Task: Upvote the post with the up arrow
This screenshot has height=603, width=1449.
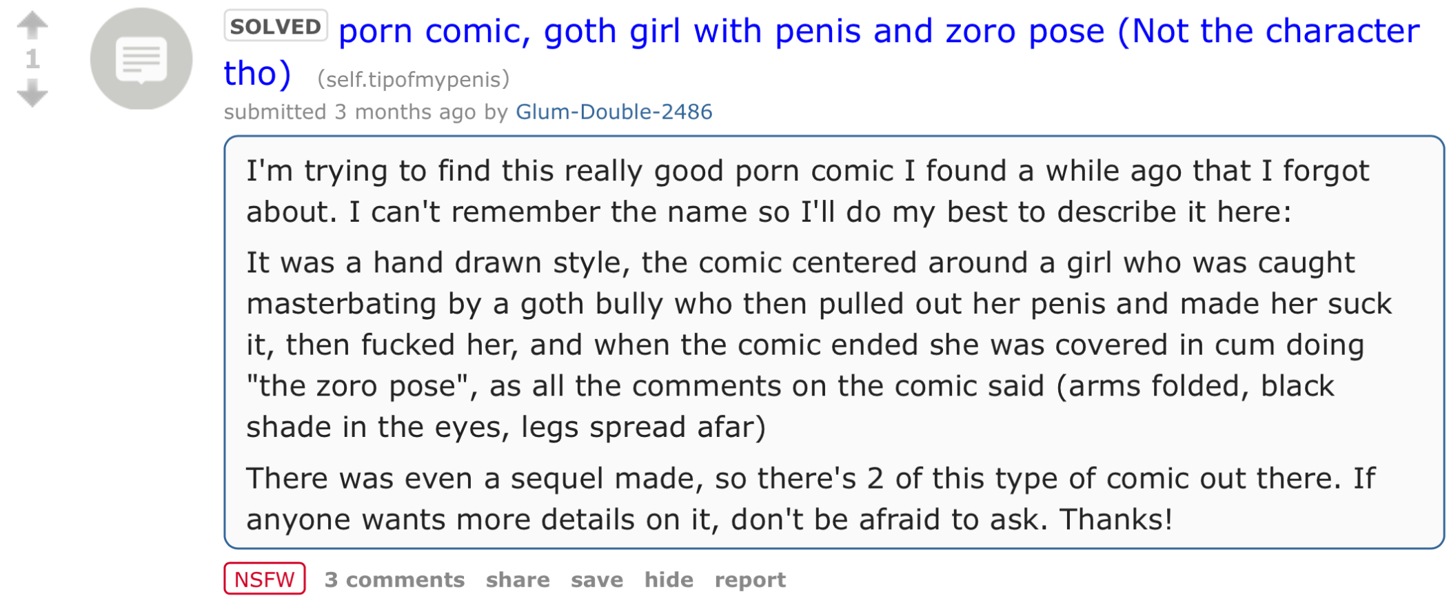Action: pyautogui.click(x=32, y=25)
